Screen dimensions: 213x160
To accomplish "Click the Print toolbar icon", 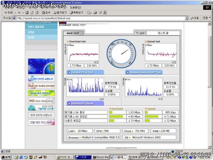I will coord(95,13).
